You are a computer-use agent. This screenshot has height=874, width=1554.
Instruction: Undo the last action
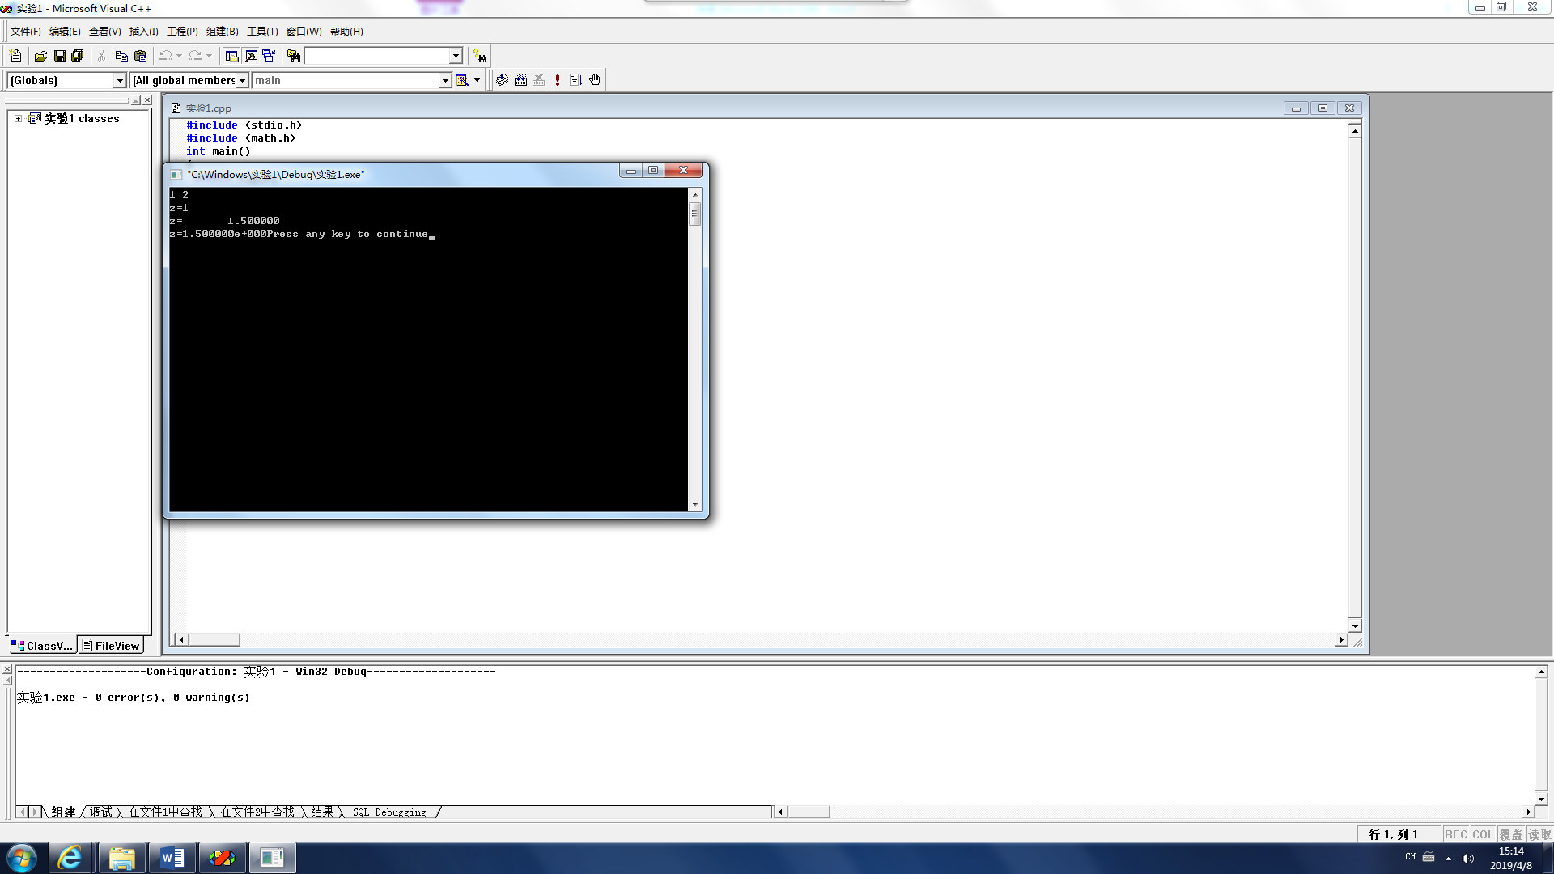tap(165, 56)
